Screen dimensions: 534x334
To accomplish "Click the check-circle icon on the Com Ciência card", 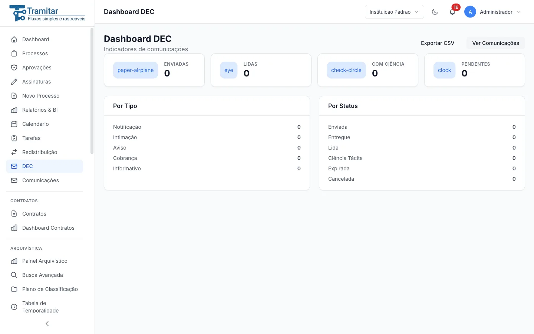I will tap(346, 70).
